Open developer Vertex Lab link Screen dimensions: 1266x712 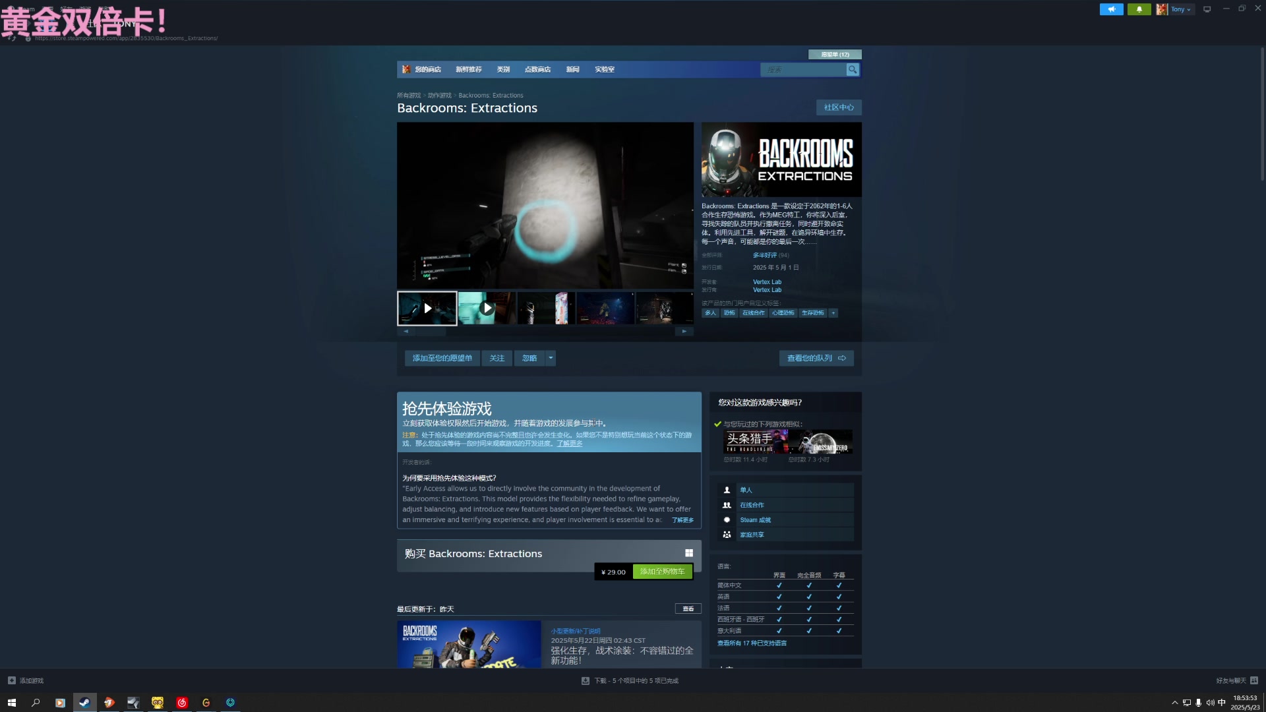[x=767, y=282]
